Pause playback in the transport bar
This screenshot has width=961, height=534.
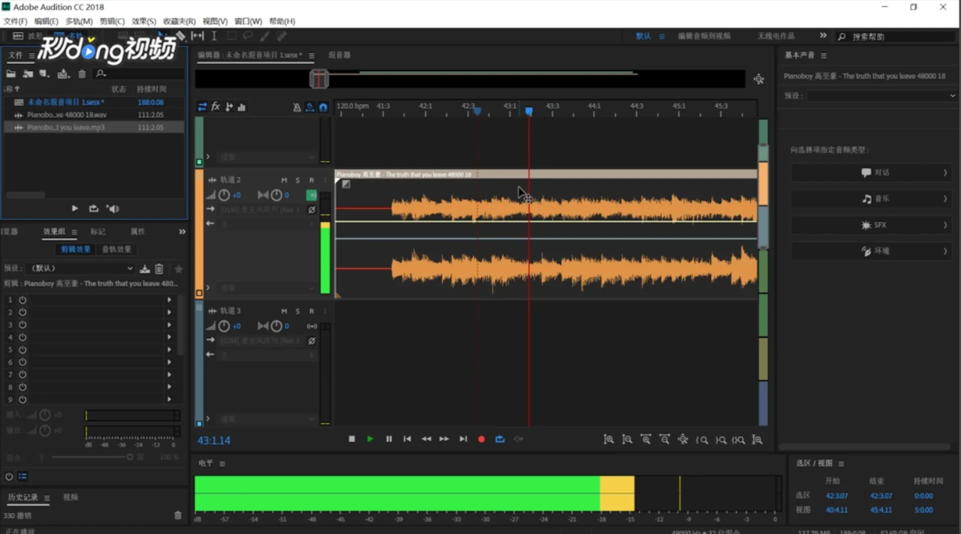[x=389, y=439]
